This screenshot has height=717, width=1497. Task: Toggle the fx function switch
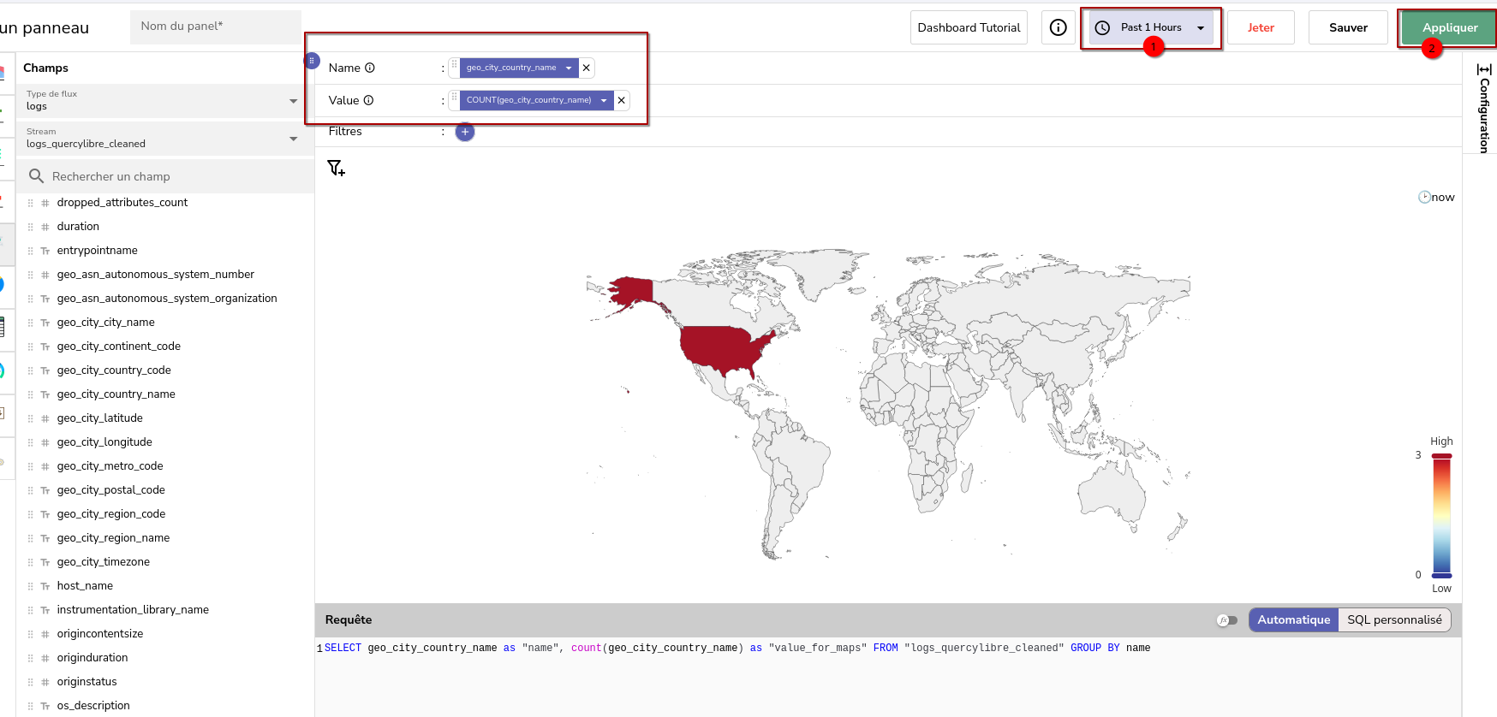[1227, 620]
